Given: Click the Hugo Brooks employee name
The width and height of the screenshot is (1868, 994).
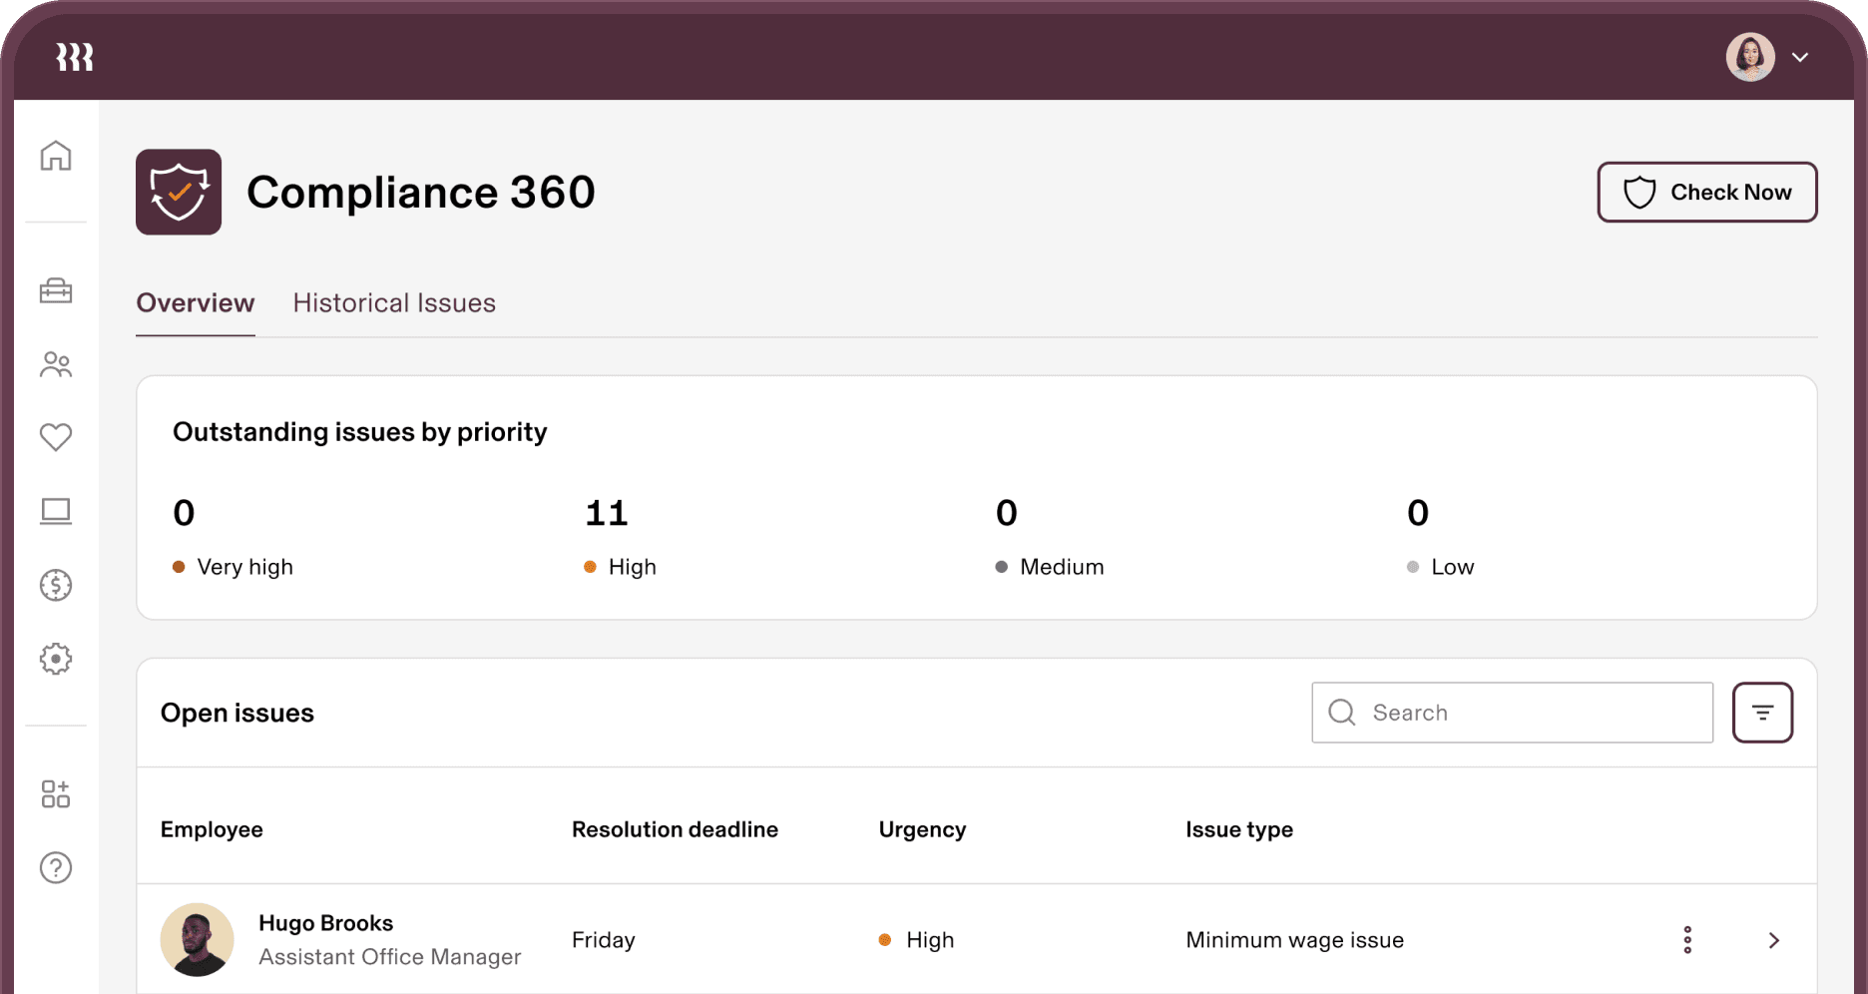Looking at the screenshot, I should (x=325, y=923).
